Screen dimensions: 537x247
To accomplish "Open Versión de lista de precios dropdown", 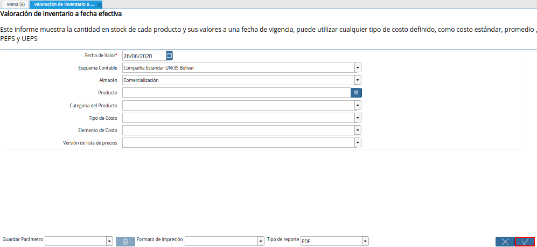I will pos(358,142).
